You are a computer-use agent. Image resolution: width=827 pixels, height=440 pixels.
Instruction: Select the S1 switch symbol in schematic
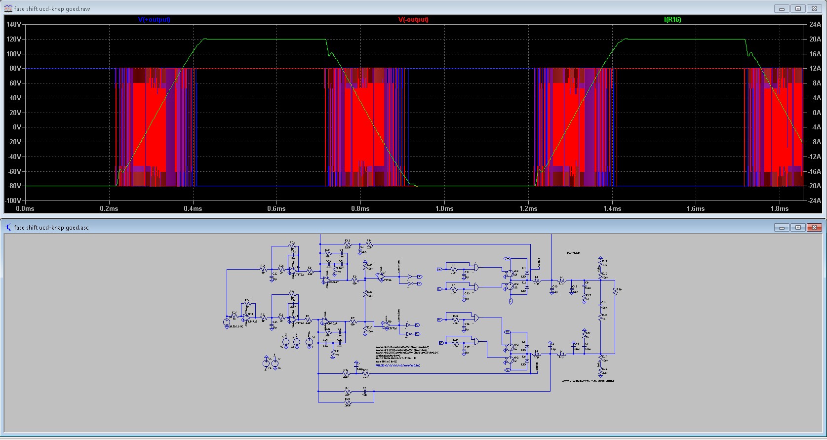pyautogui.click(x=510, y=273)
